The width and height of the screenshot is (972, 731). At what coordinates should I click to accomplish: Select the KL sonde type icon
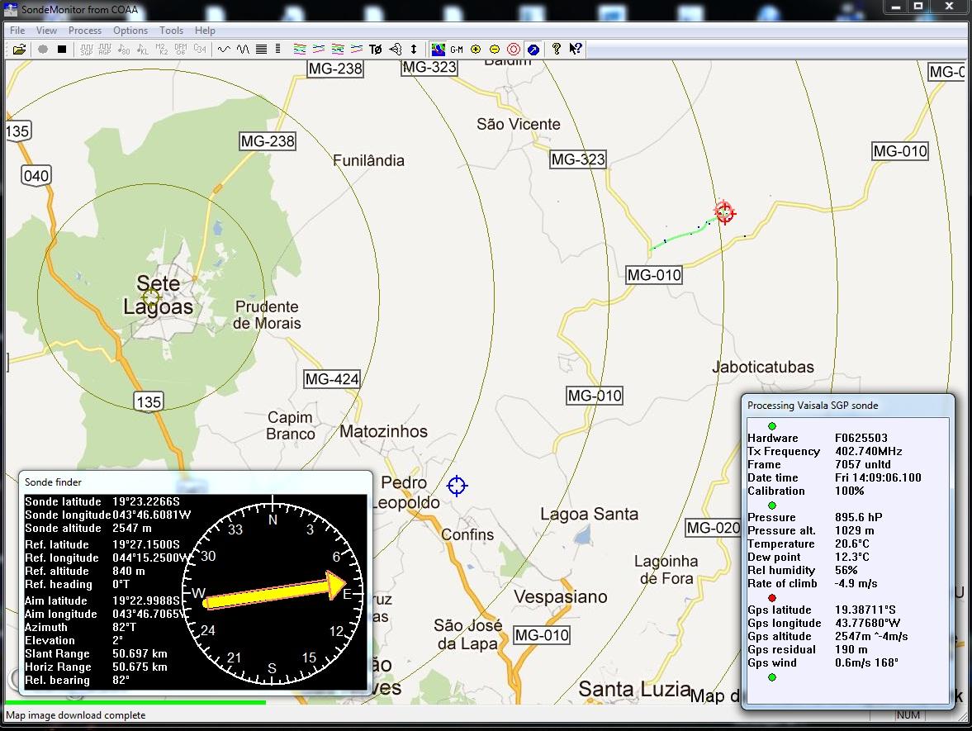point(143,49)
